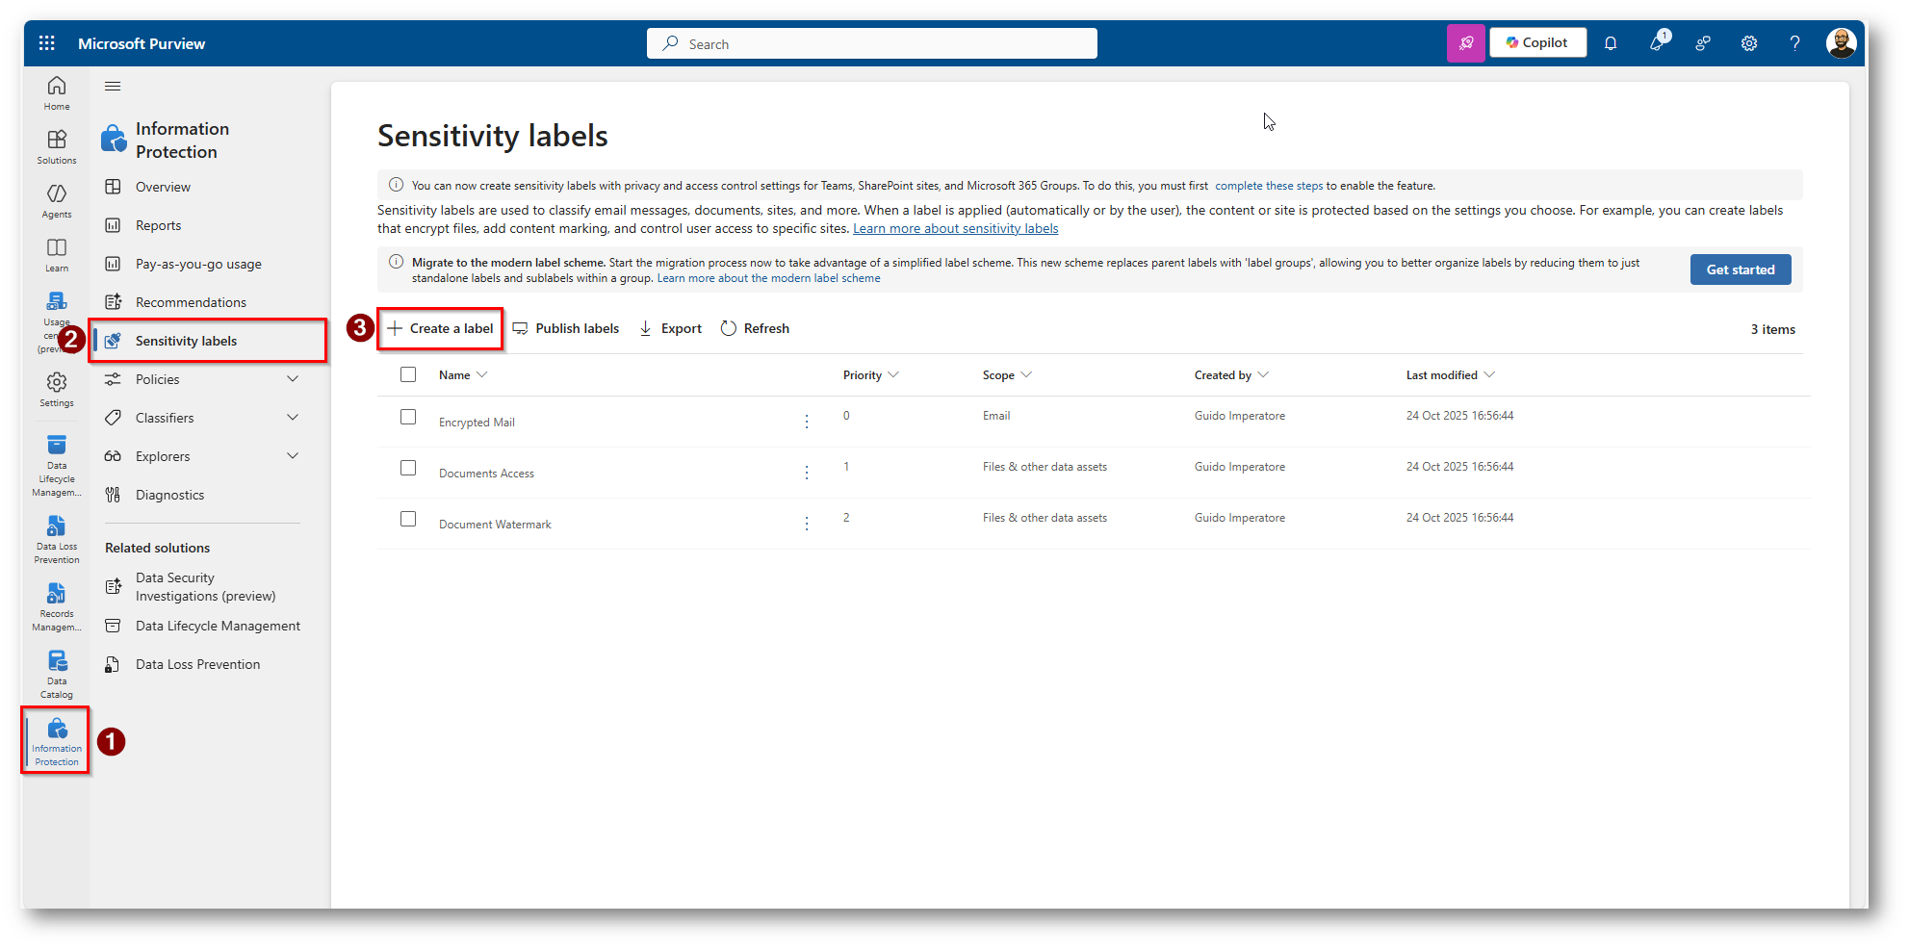
Task: Open Learn in the left rail
Action: (57, 255)
